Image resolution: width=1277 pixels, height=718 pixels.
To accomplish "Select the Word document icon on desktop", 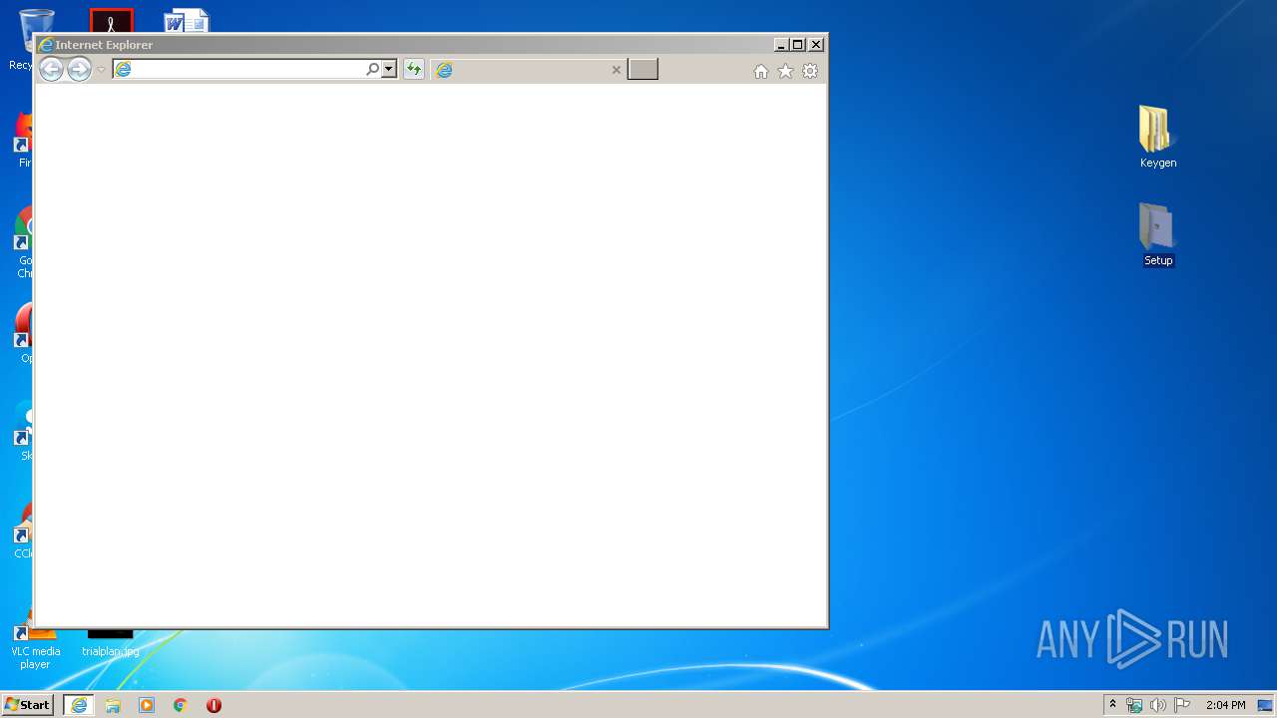I will [187, 22].
